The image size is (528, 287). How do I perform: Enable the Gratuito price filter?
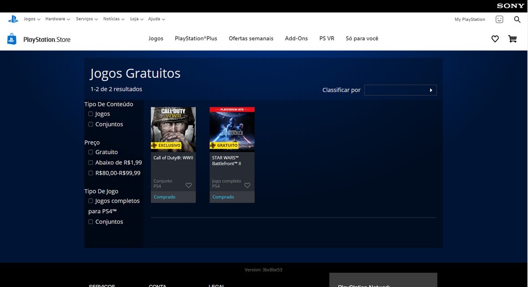tap(91, 153)
